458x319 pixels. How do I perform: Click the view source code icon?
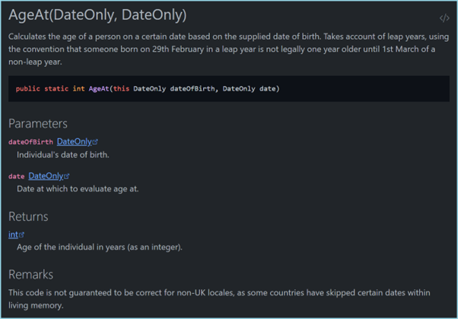pyautogui.click(x=444, y=18)
